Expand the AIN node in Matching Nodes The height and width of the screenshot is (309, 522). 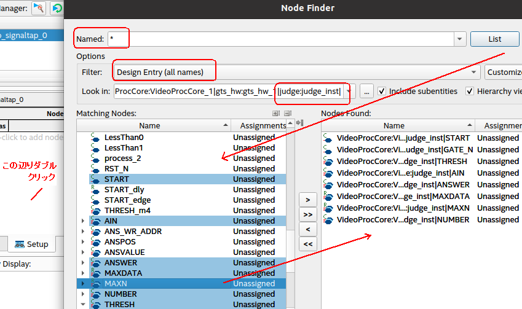point(83,221)
